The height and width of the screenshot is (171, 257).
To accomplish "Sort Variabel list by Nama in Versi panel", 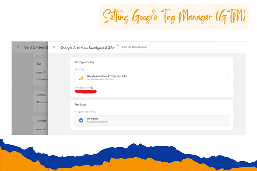I will pyautogui.click(x=41, y=129).
